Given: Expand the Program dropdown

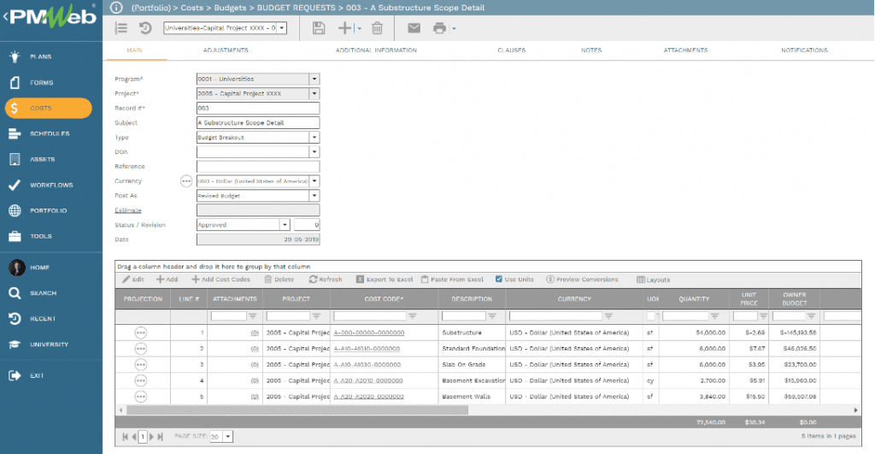Looking at the screenshot, I should tap(314, 79).
